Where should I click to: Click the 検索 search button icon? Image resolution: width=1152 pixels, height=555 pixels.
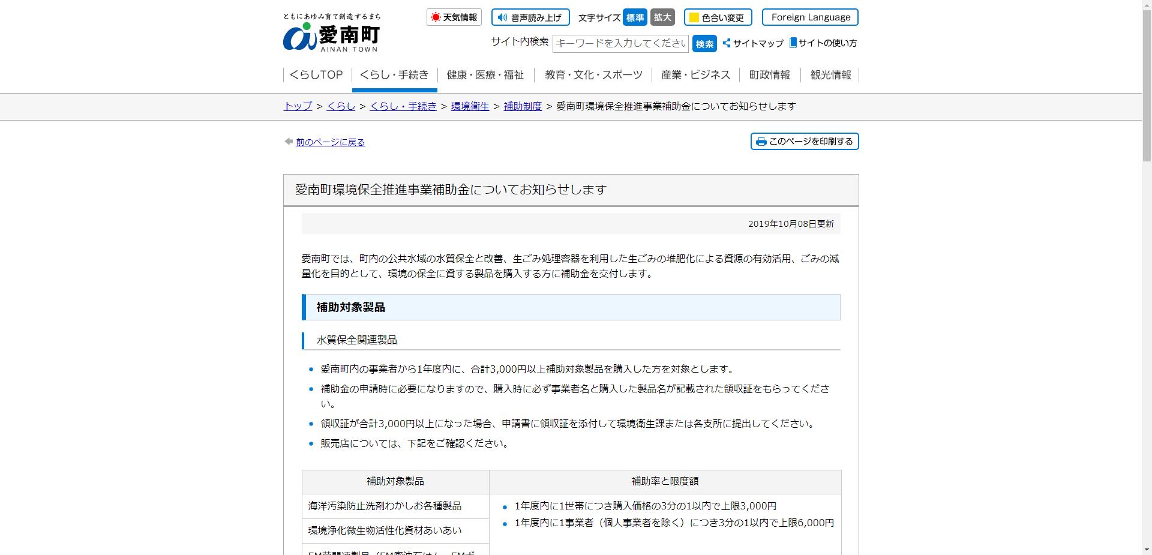point(704,43)
